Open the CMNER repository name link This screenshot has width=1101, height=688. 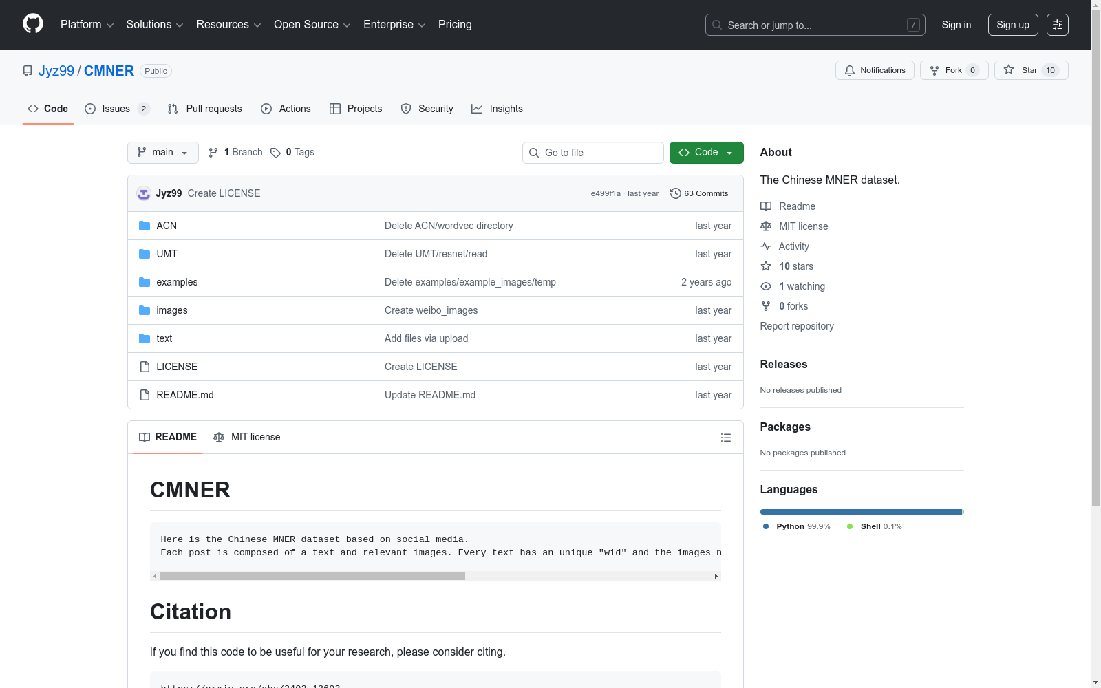(109, 71)
